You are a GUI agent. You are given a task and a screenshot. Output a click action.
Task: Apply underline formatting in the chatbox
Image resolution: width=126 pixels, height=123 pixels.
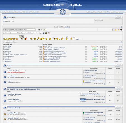[40, 33]
